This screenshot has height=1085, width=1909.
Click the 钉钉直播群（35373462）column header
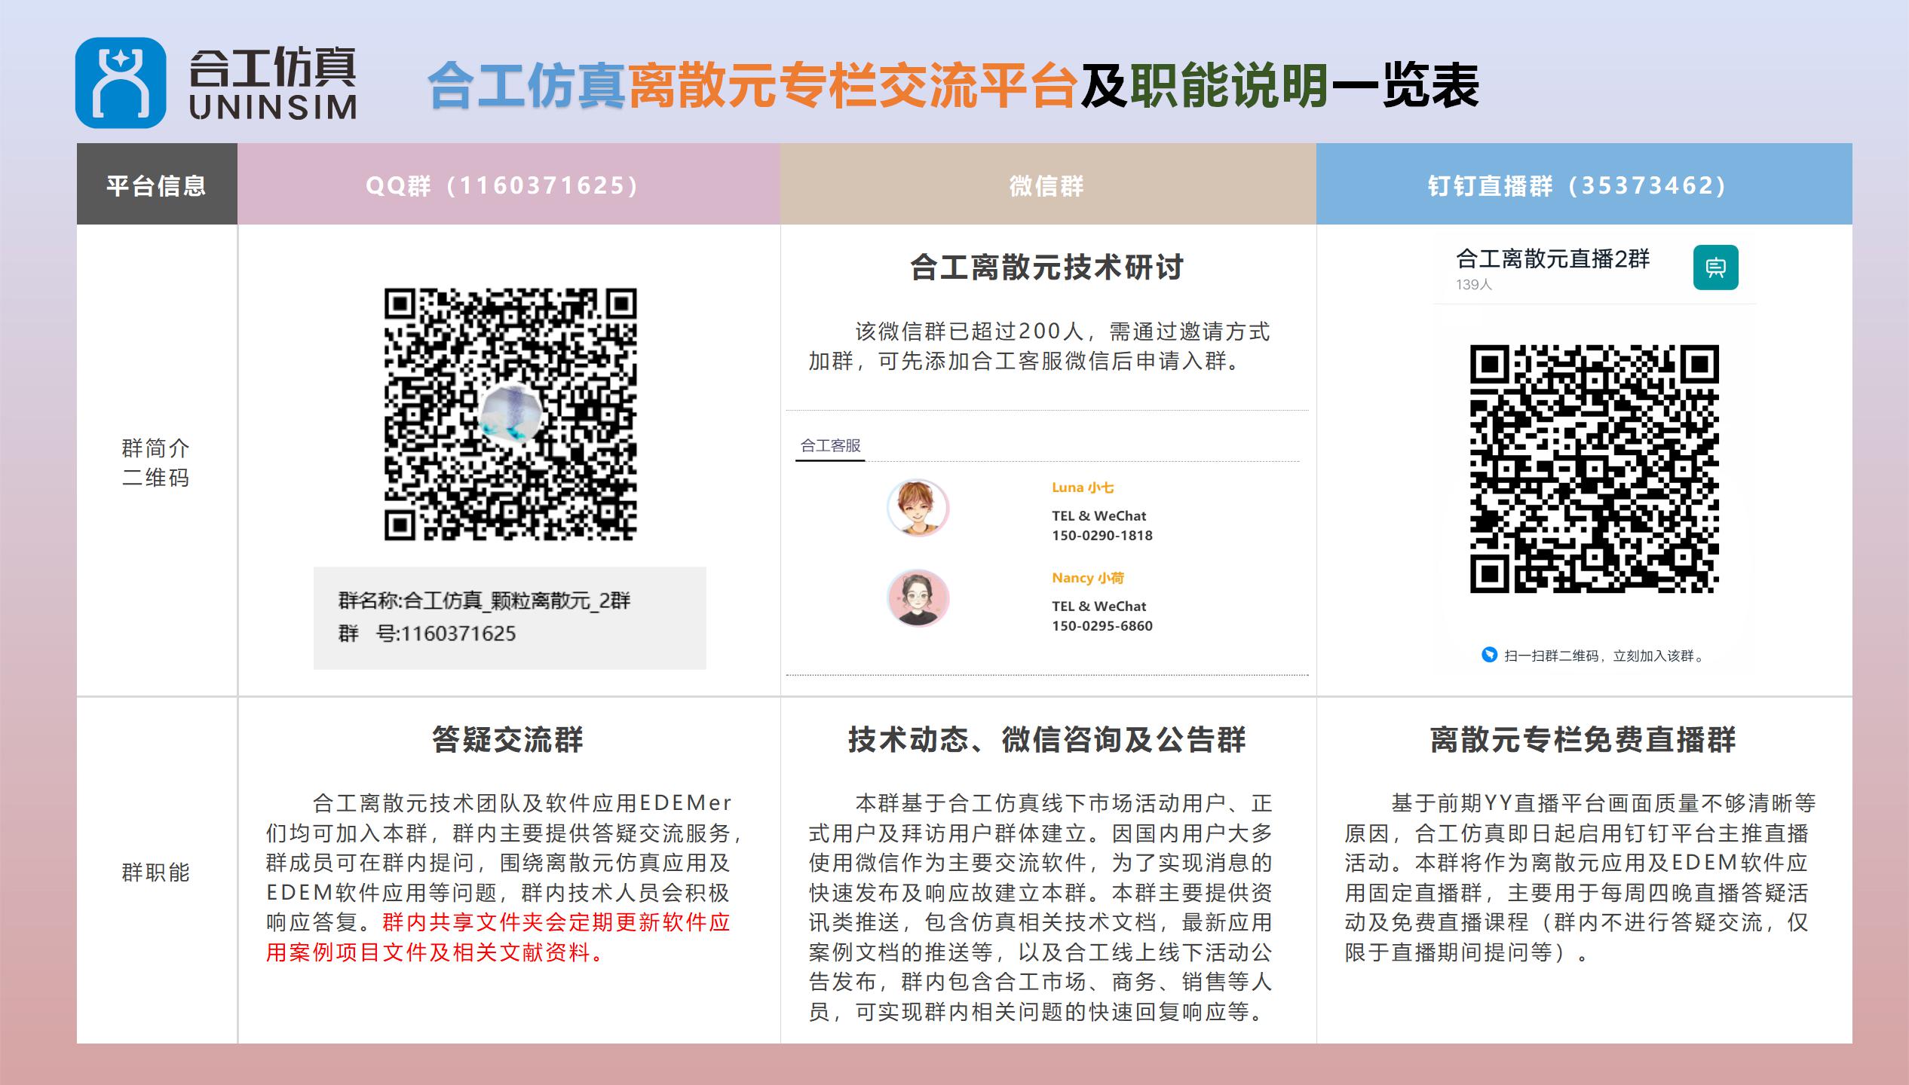[x=1584, y=185]
